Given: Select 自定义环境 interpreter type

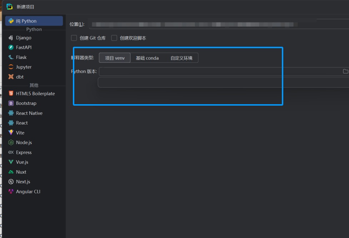Looking at the screenshot, I should click(x=181, y=58).
